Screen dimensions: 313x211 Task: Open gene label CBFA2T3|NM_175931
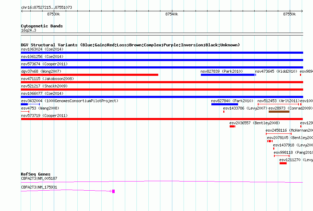(x=39, y=187)
